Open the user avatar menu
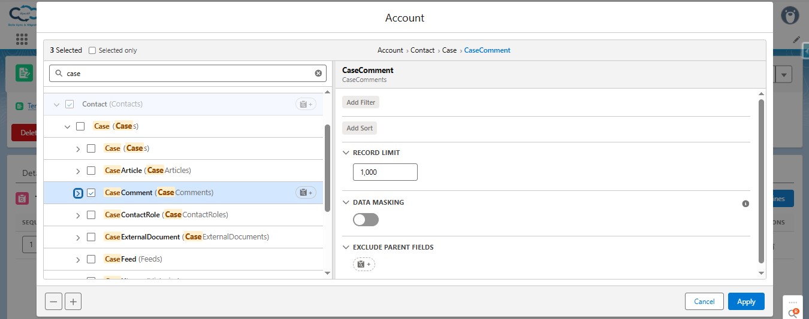Viewport: 809px width, 319px height. pos(790,16)
